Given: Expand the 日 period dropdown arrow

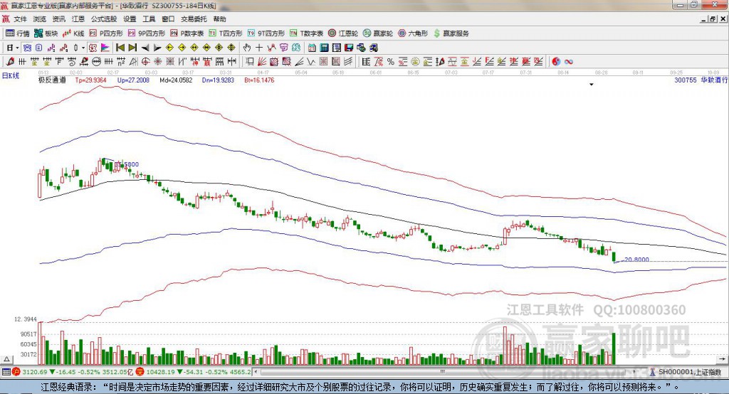Looking at the screenshot, I should click(18, 48).
